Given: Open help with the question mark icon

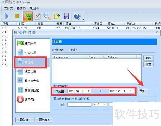Looking at the screenshot, I should pos(77,16).
